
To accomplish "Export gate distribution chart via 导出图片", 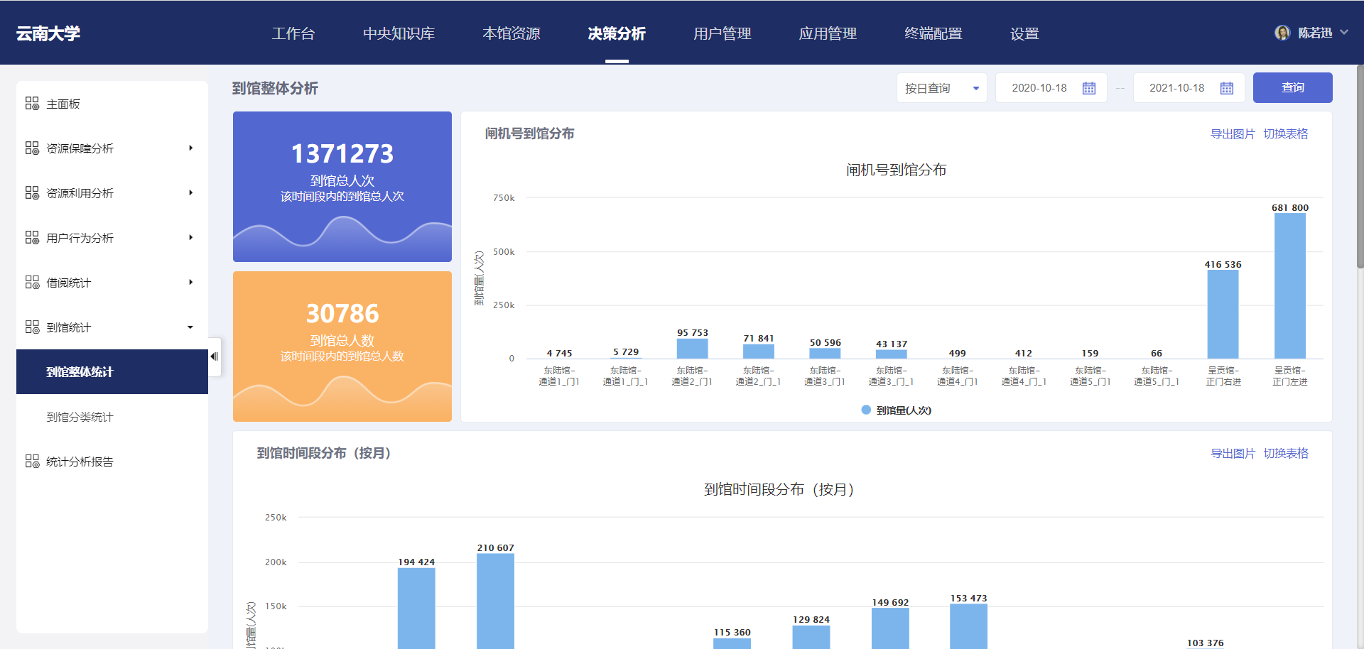I will click(x=1232, y=134).
